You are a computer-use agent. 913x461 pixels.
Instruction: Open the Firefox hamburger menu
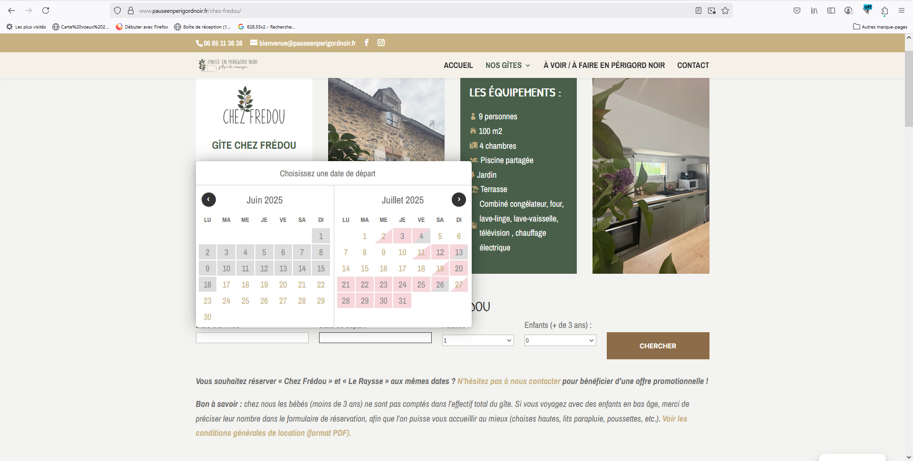click(x=902, y=10)
